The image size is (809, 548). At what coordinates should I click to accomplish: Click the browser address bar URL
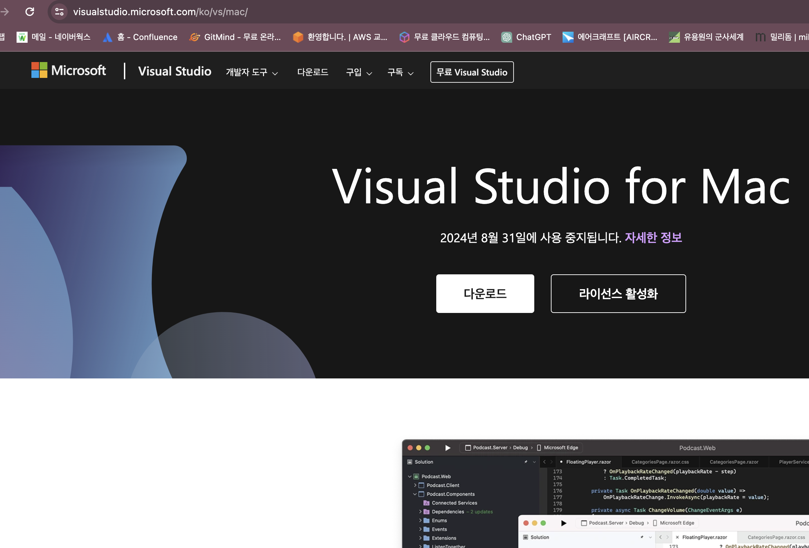tap(160, 12)
